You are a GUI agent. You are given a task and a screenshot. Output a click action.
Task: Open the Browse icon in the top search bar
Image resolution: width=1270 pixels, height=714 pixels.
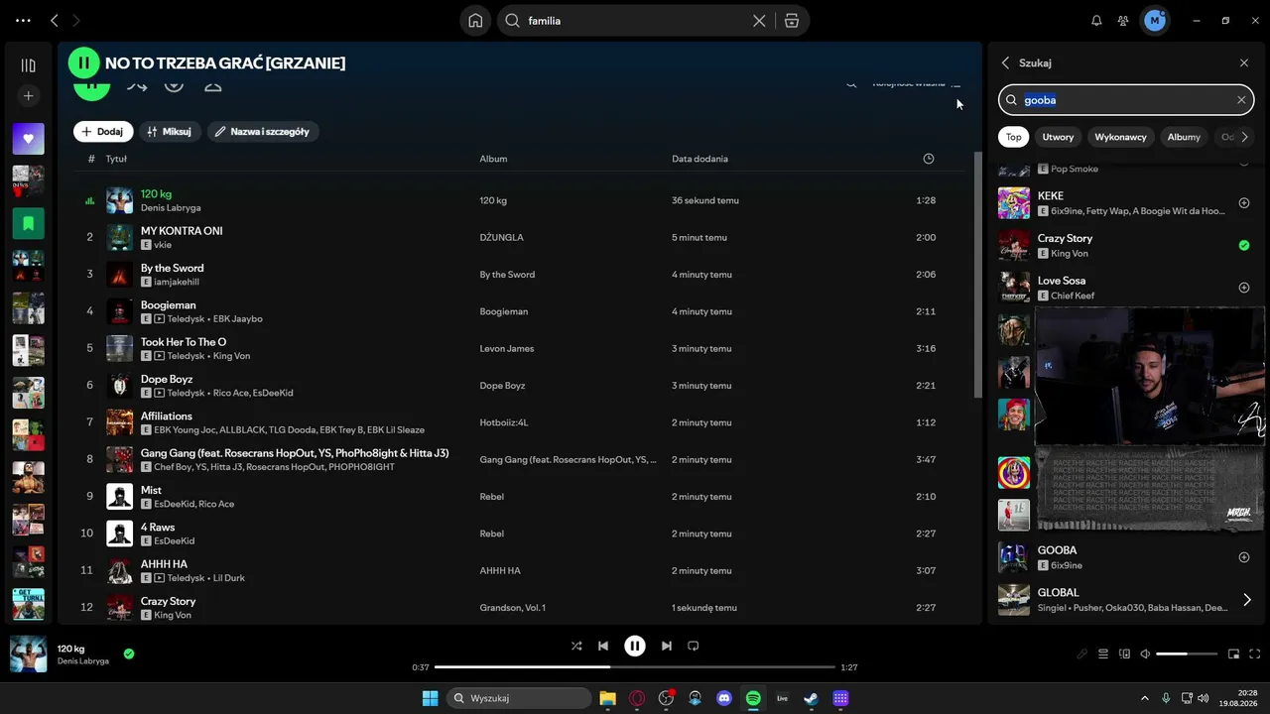pyautogui.click(x=791, y=21)
